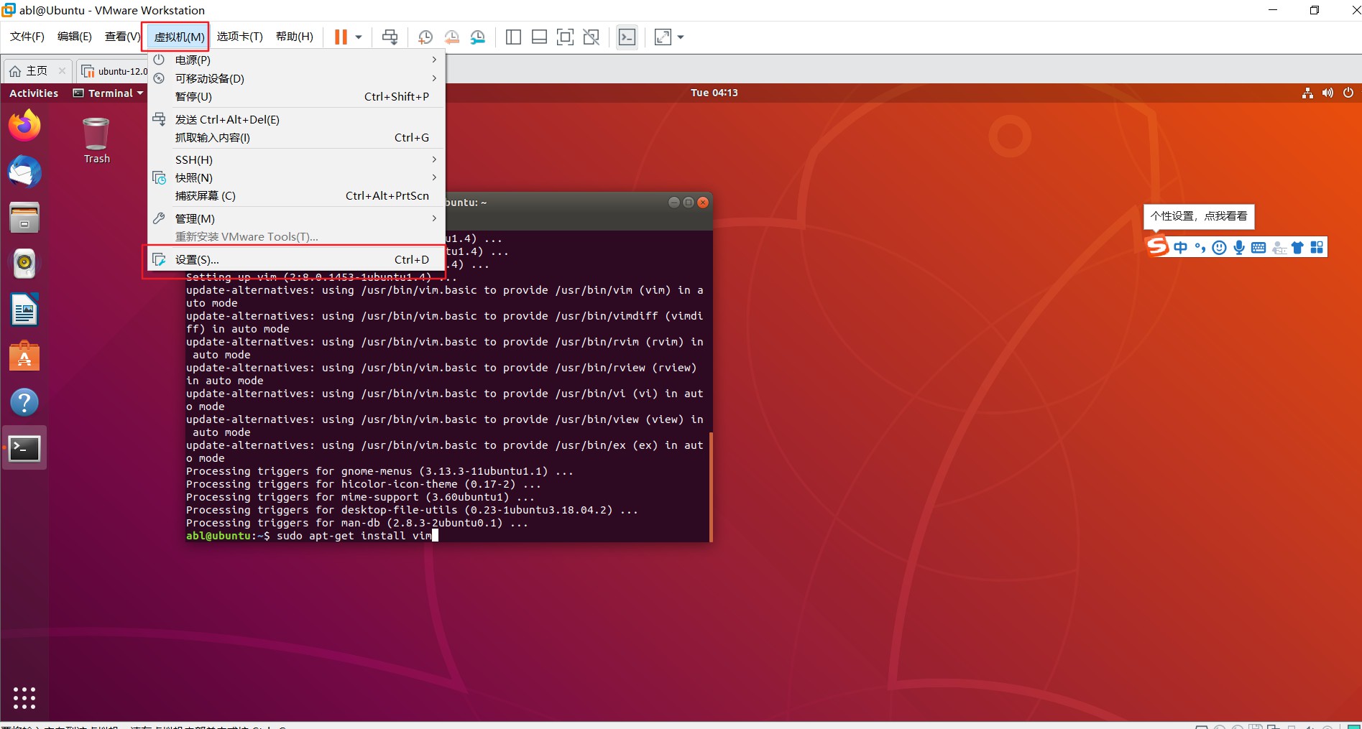The image size is (1362, 729).
Task: Select 抓取输入内容(I) menu entry
Action: pyautogui.click(x=296, y=137)
